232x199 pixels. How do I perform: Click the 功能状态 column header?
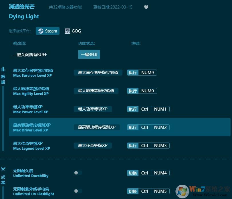[x=87, y=43]
